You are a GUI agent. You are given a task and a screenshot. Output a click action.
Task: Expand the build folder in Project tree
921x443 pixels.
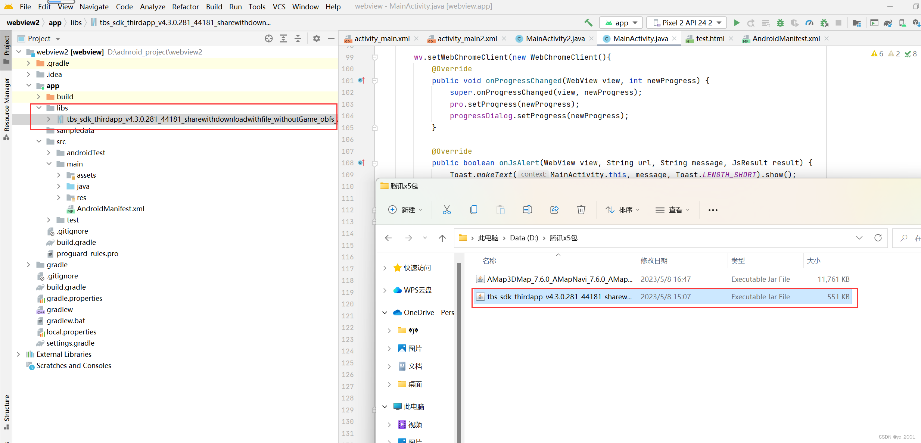tap(39, 97)
